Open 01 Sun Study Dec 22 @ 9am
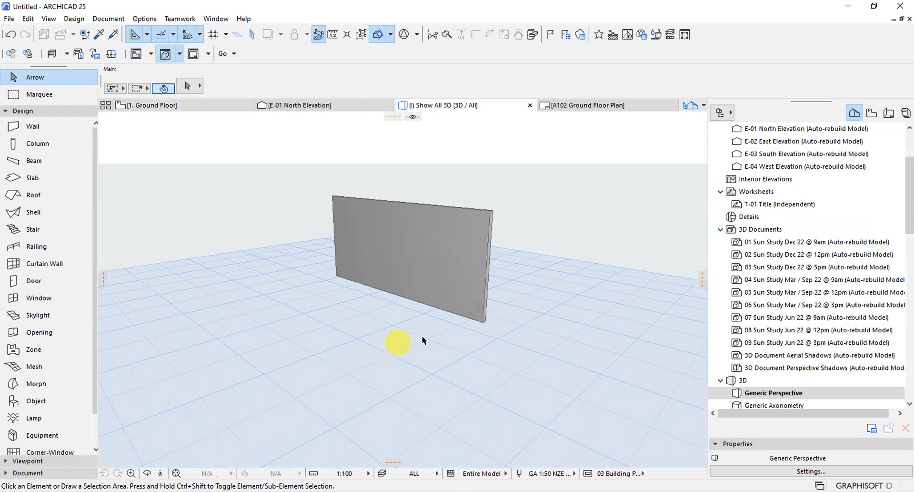The width and height of the screenshot is (914, 492). coord(816,242)
